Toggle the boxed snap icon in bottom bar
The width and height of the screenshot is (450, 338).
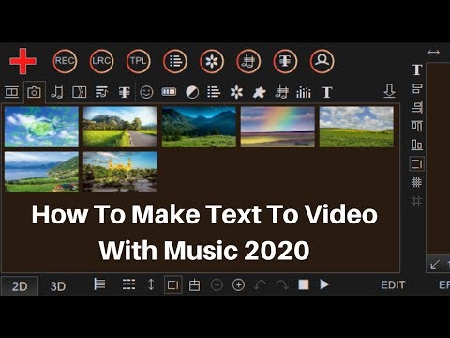click(x=173, y=284)
